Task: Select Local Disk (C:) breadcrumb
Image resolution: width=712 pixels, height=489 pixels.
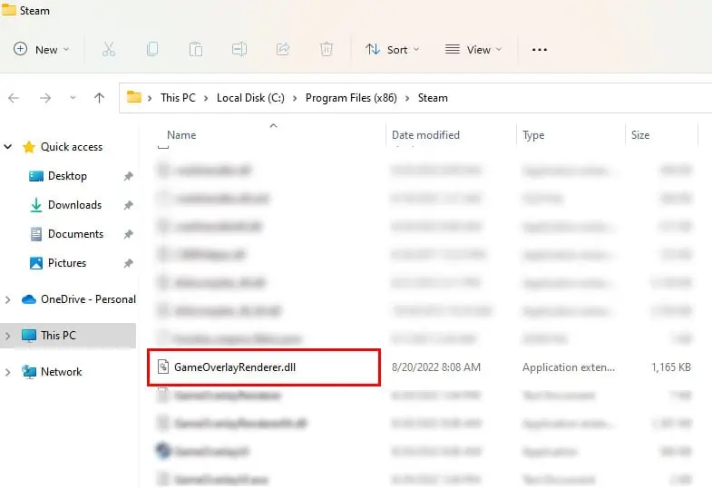Action: click(251, 97)
